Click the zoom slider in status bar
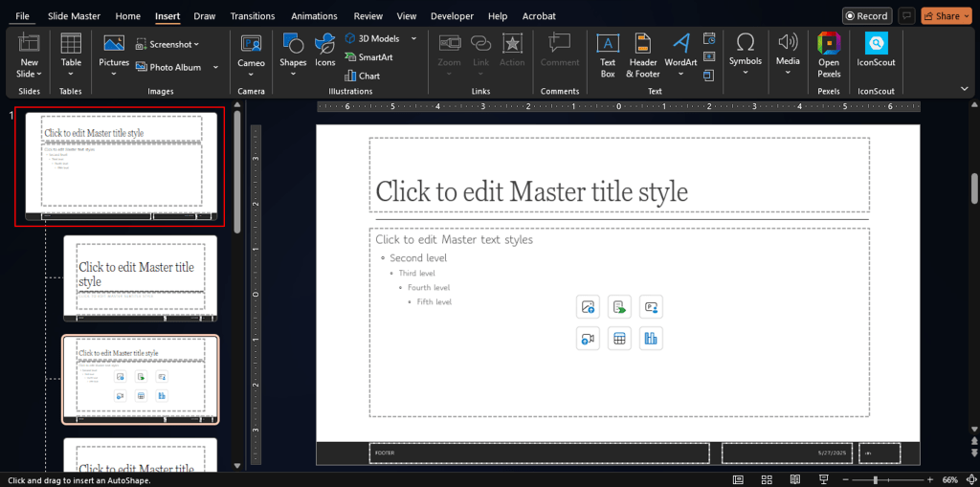The image size is (980, 487). [876, 479]
